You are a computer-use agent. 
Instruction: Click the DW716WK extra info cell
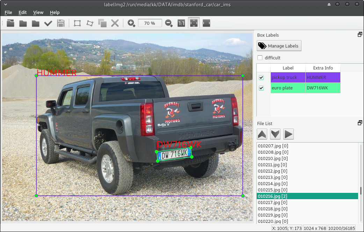click(x=323, y=88)
